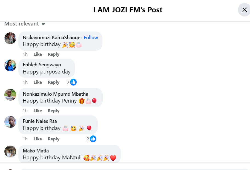Click the Mako Matla name link
250x170 pixels.
[x=36, y=151]
